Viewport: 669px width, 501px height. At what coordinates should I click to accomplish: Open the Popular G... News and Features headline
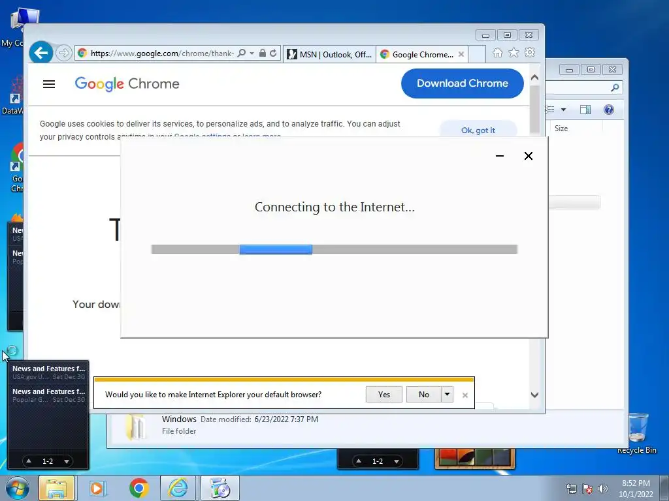coord(48,395)
